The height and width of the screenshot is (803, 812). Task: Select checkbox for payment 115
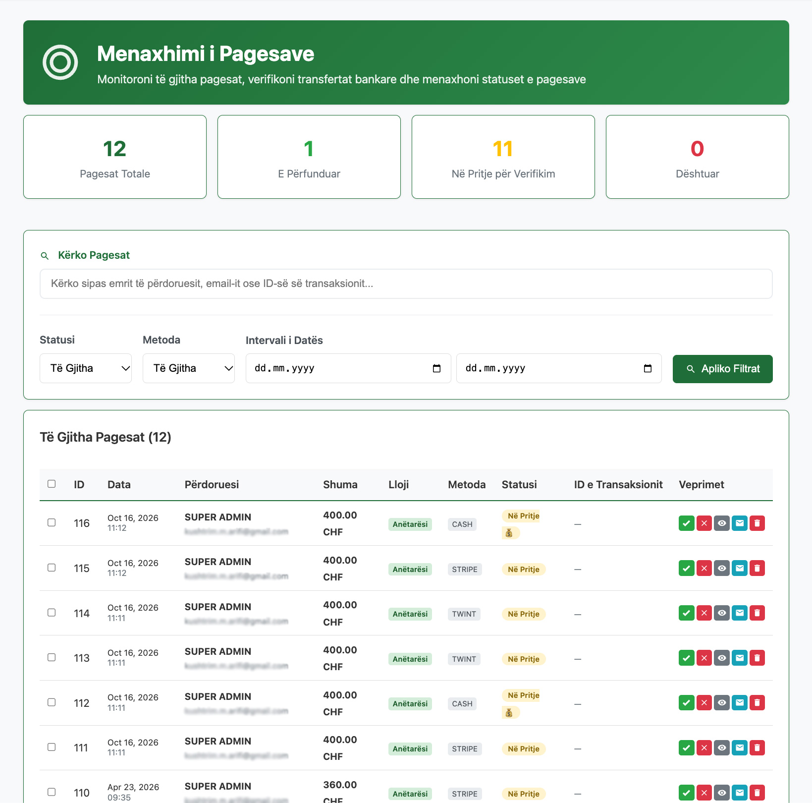[x=52, y=568]
